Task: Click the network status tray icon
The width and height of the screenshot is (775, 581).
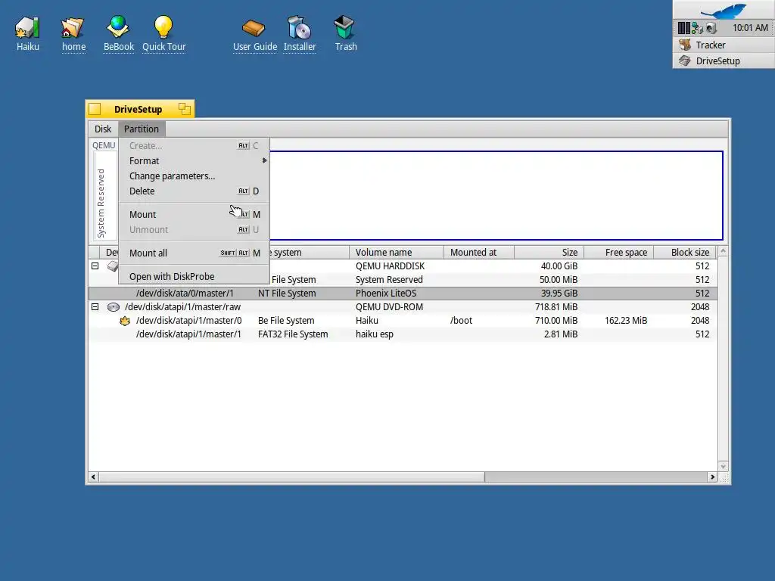Action: [x=697, y=28]
